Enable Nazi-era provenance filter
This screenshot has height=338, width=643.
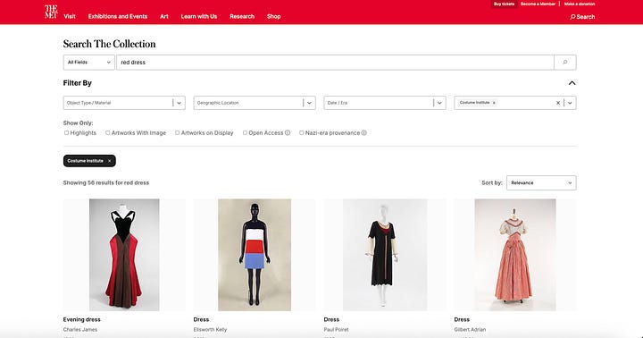point(302,132)
